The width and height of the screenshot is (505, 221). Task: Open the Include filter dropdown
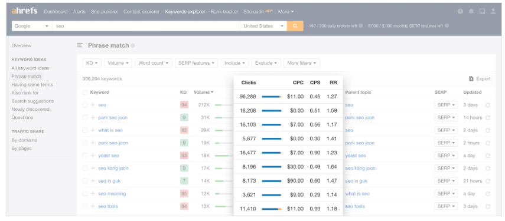(x=235, y=63)
